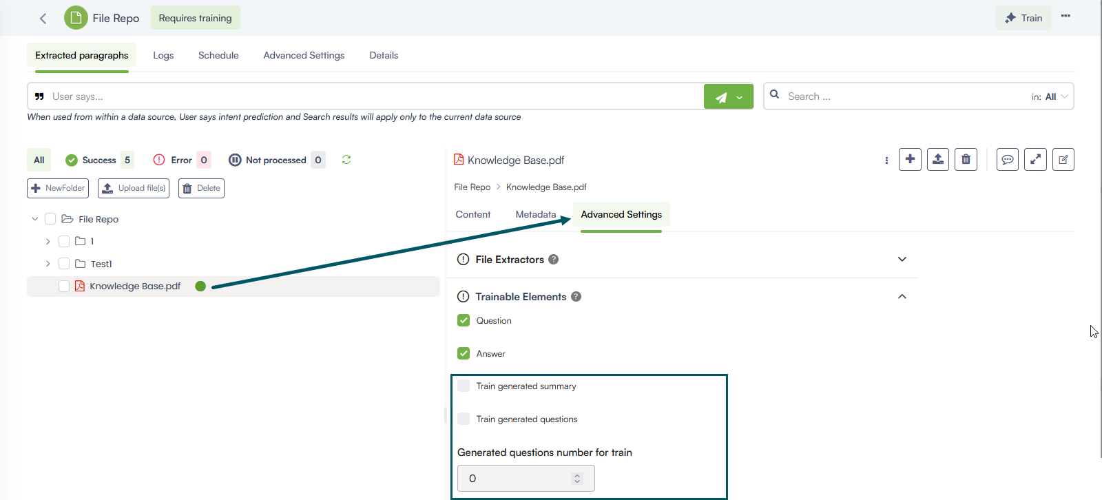Enable Train generated summary checkbox
1102x500 pixels.
(464, 386)
